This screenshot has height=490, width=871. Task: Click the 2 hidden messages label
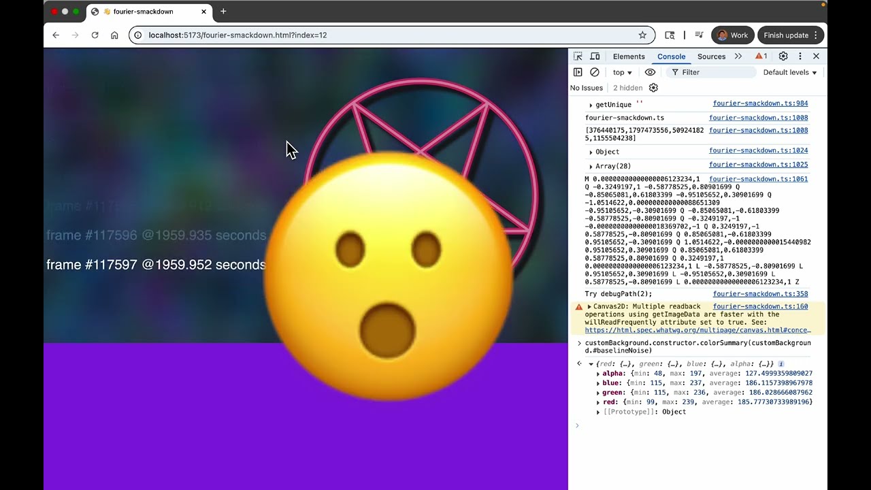tap(627, 88)
